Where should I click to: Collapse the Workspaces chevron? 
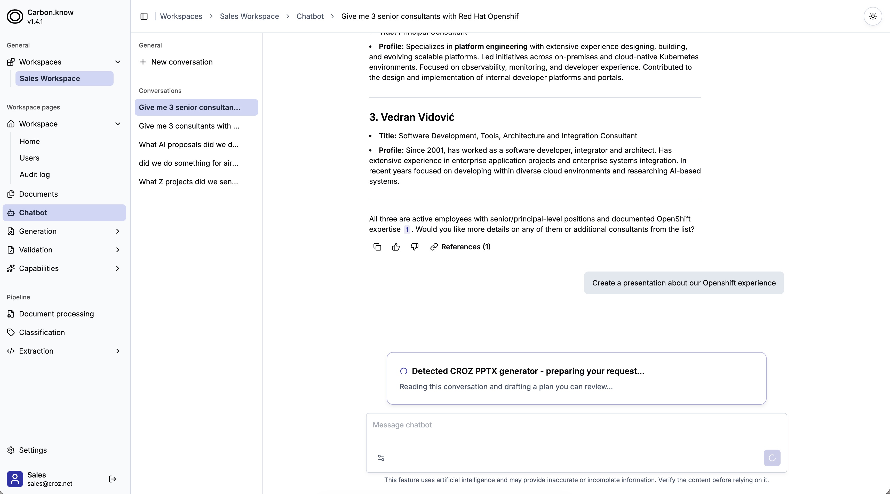[x=117, y=62]
